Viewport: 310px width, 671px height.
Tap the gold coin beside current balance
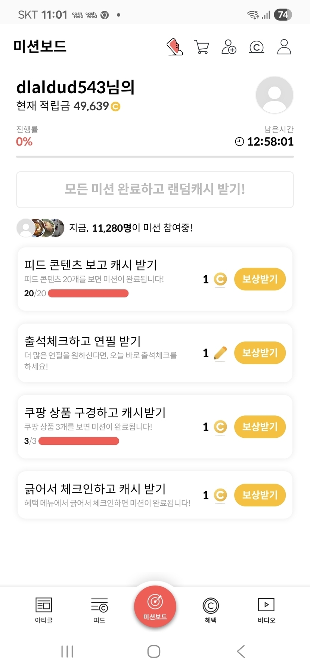[x=116, y=107]
